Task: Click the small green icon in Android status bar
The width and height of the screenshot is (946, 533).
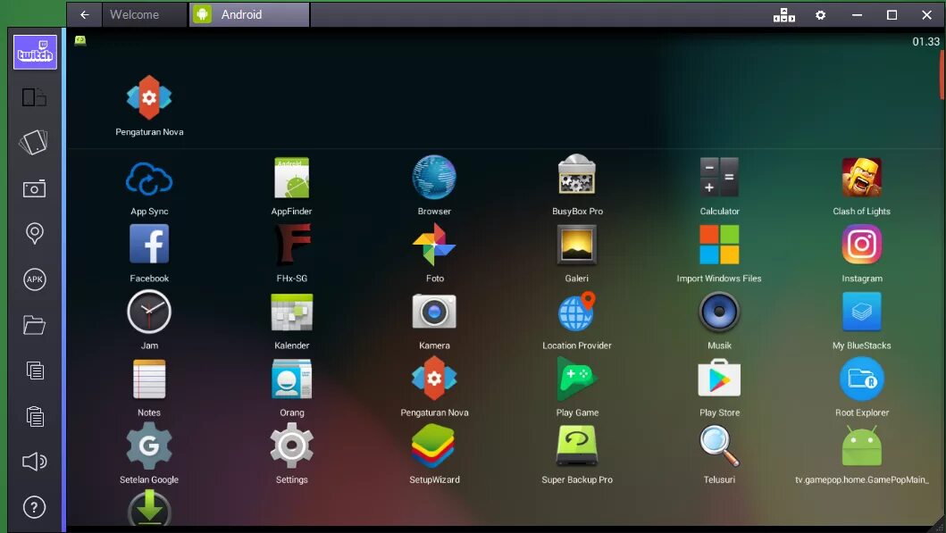Action: click(x=80, y=40)
